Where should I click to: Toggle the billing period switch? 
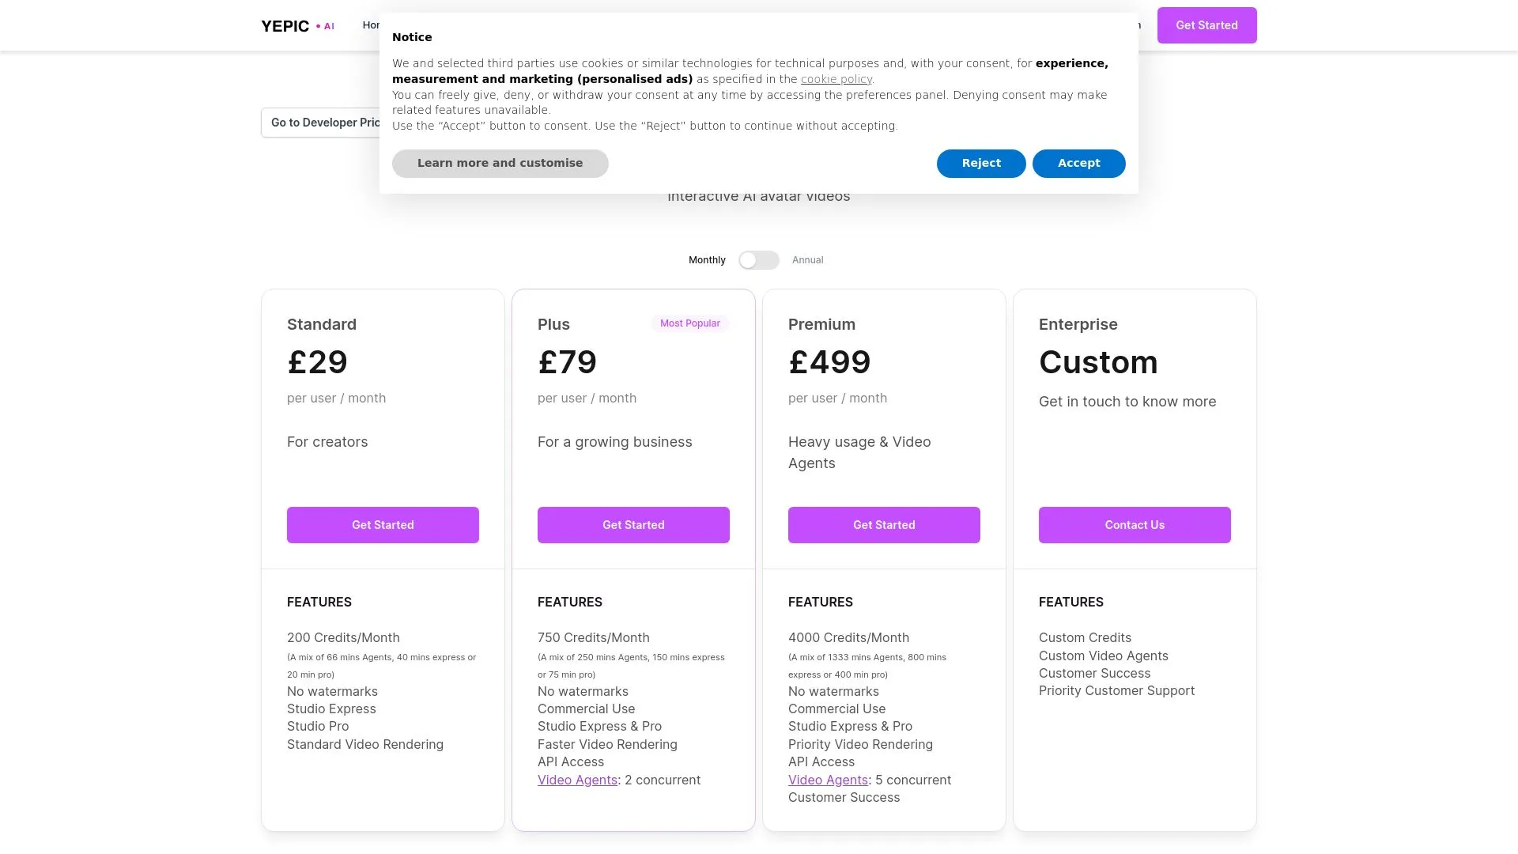(759, 259)
